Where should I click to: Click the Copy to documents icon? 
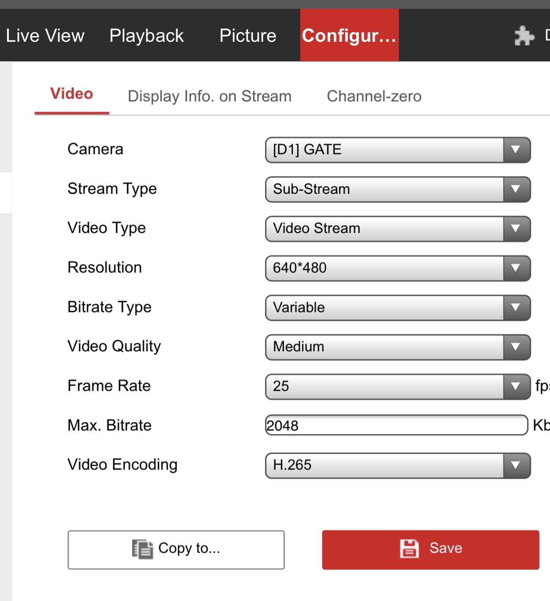point(142,549)
